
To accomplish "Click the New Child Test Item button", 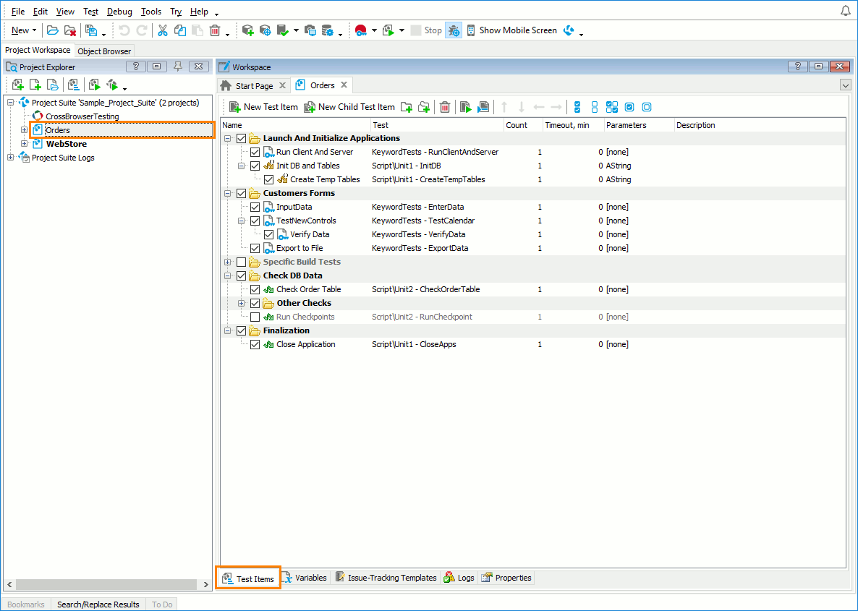I will 349,107.
